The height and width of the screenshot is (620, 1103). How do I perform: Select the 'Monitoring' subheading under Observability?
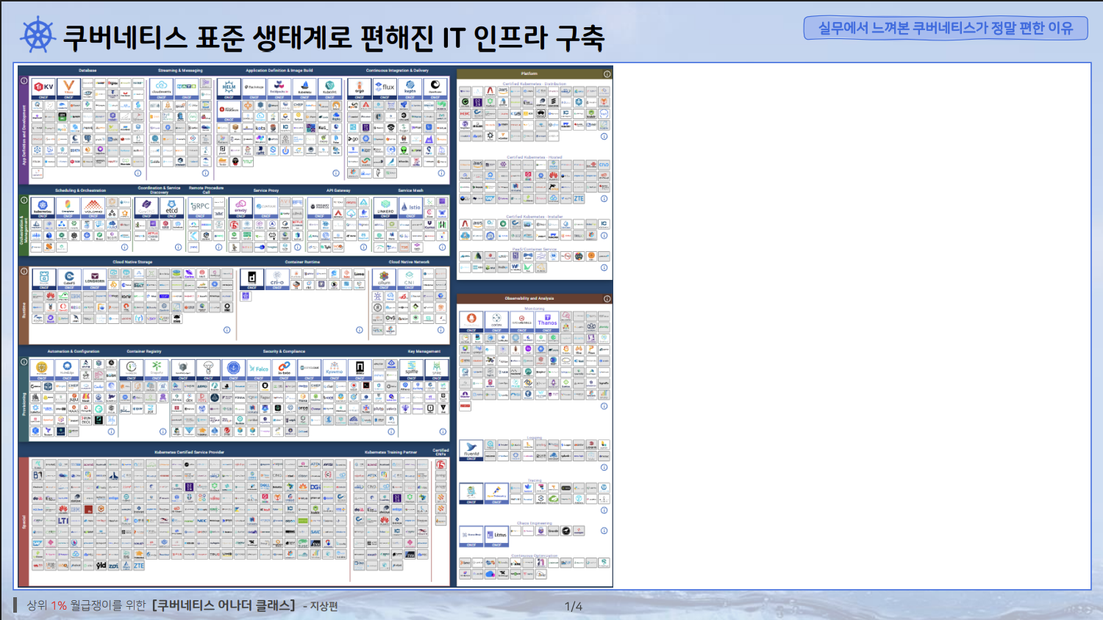535,309
